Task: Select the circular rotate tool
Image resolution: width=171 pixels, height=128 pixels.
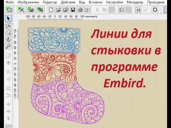Action: (x=9, y=39)
